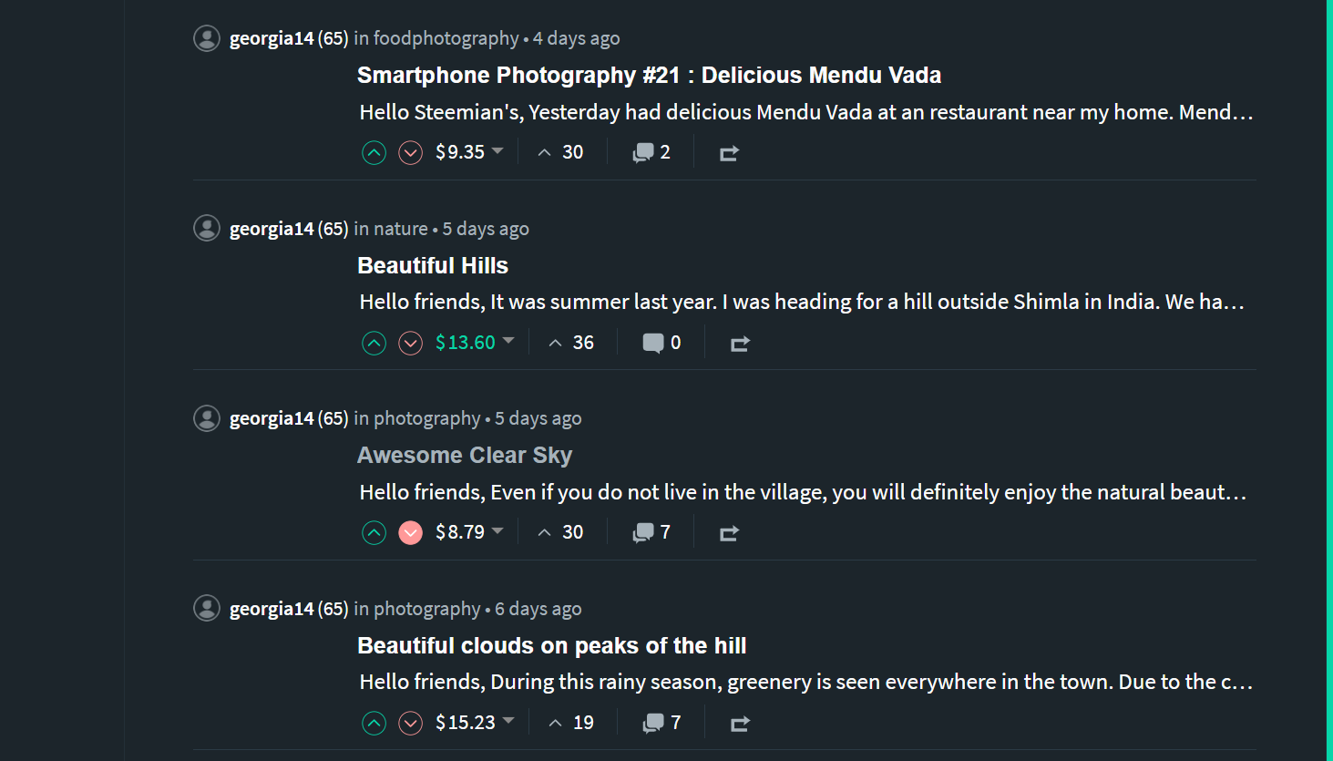This screenshot has width=1333, height=761.
Task: Open the foodphotography category
Action: point(446,38)
